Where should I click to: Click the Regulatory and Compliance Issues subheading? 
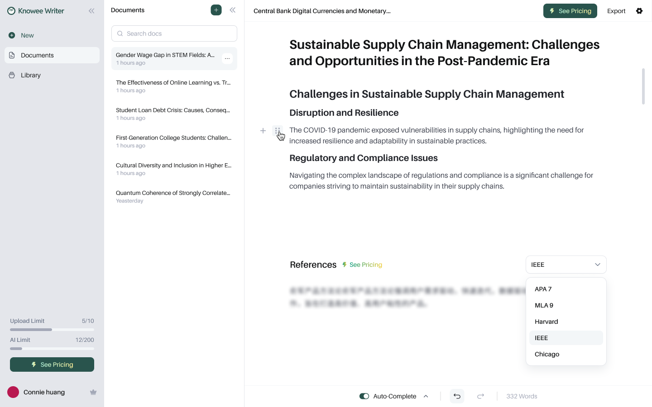coord(364,158)
